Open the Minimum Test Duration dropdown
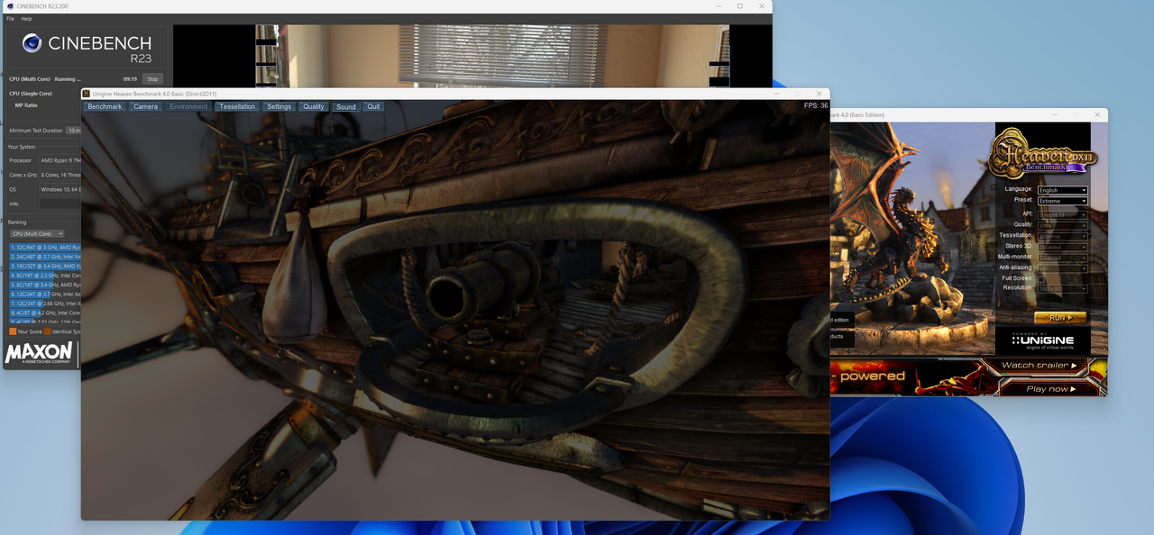Screen dimensions: 1154x535 [74, 131]
